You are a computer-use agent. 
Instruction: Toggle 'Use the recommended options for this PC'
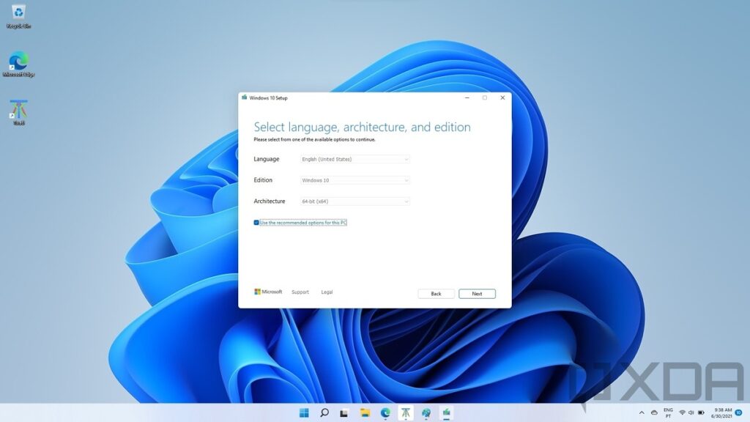(x=256, y=223)
